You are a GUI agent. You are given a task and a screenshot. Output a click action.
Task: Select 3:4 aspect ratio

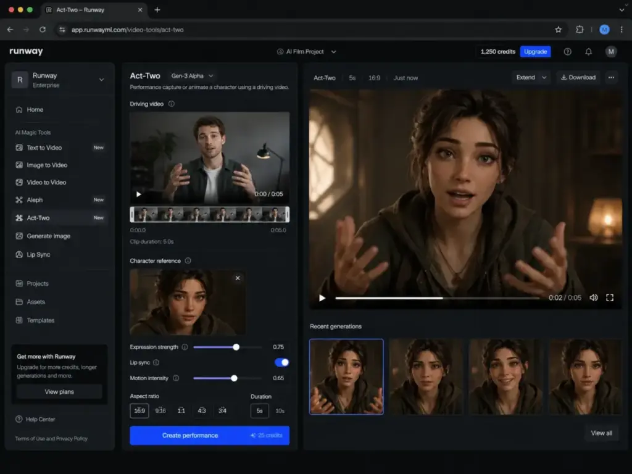tap(222, 410)
